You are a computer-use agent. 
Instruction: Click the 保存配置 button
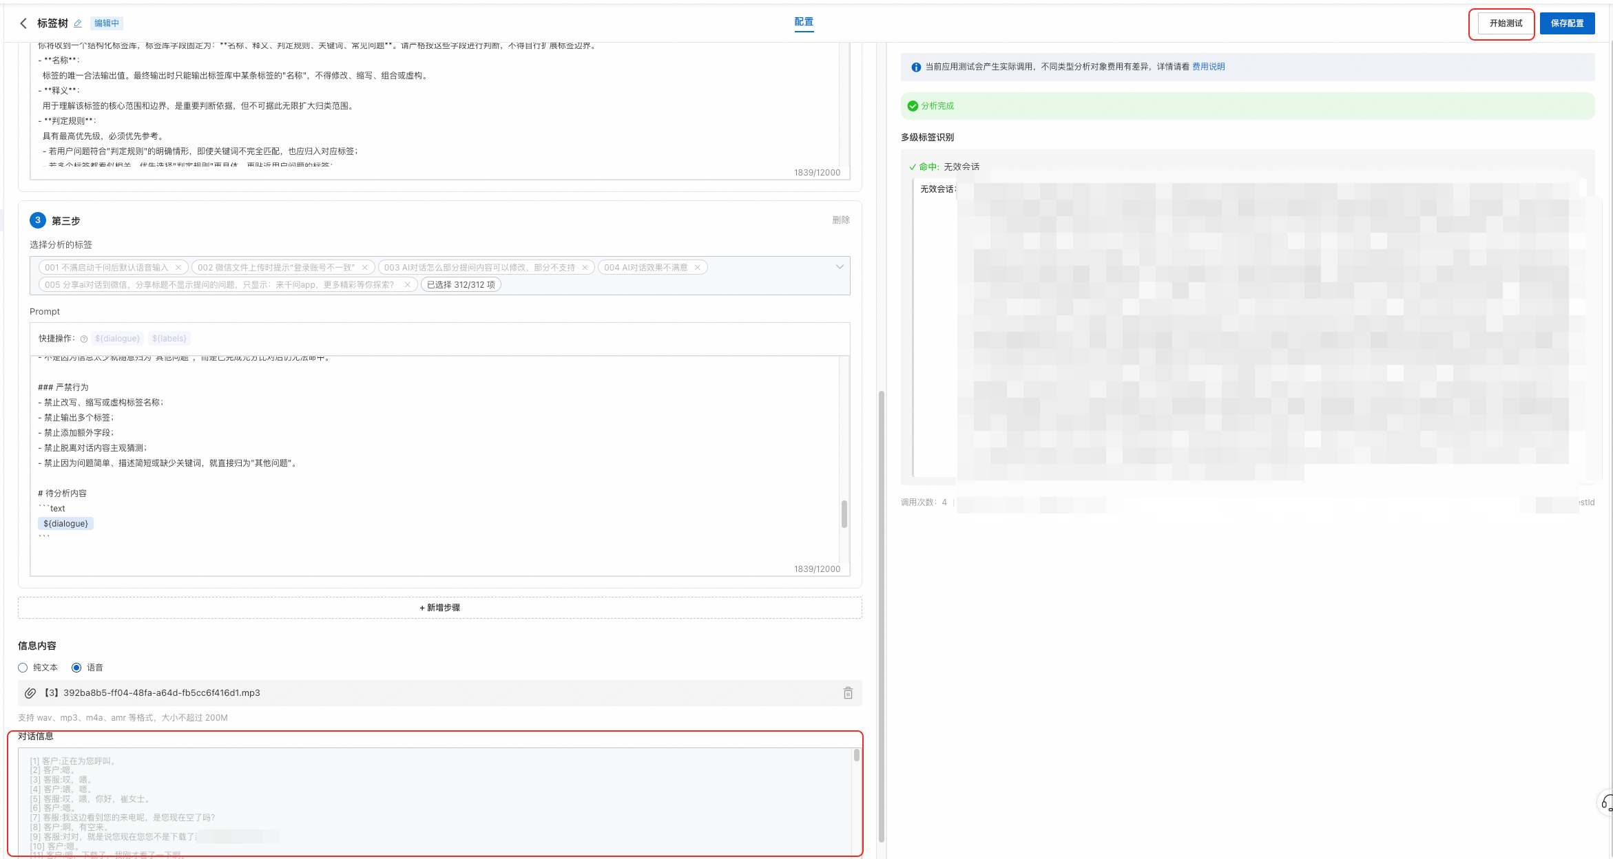(1567, 23)
